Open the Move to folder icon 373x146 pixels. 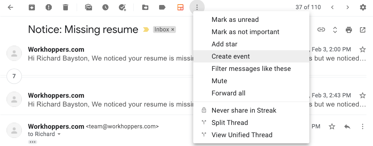pyautogui.click(x=145, y=7)
